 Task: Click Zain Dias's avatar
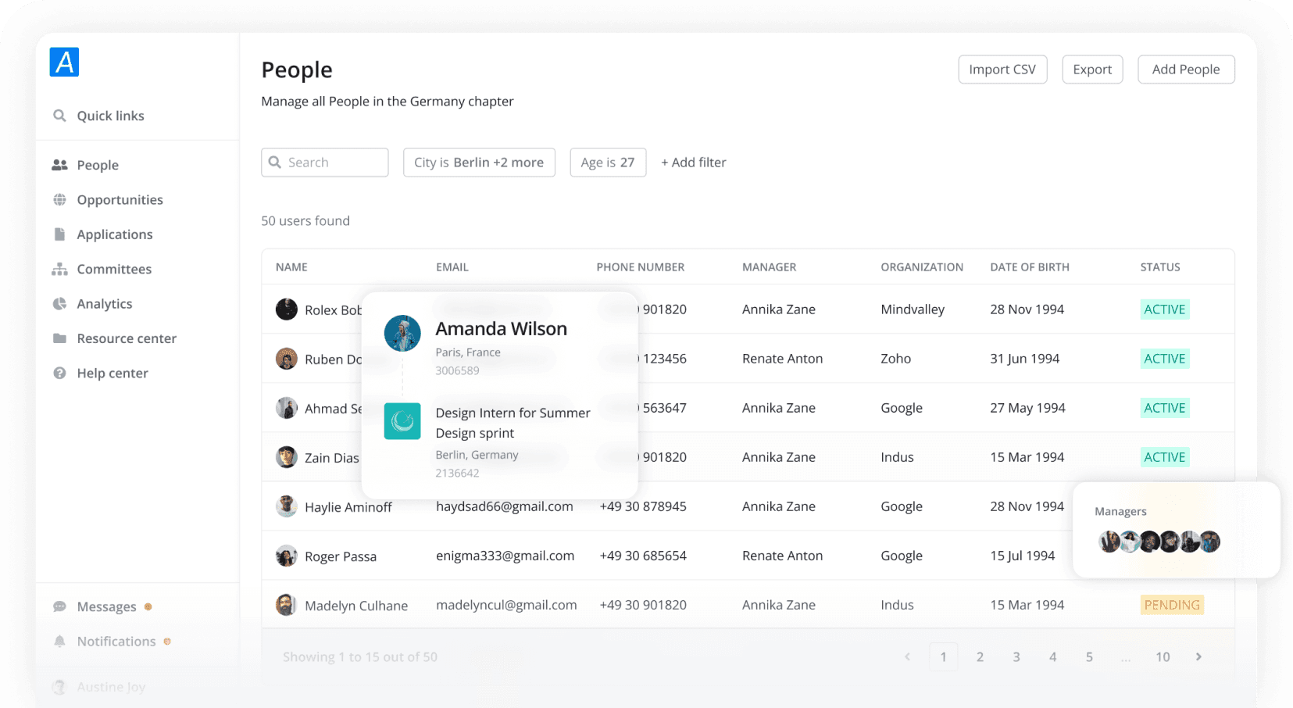[x=287, y=457]
